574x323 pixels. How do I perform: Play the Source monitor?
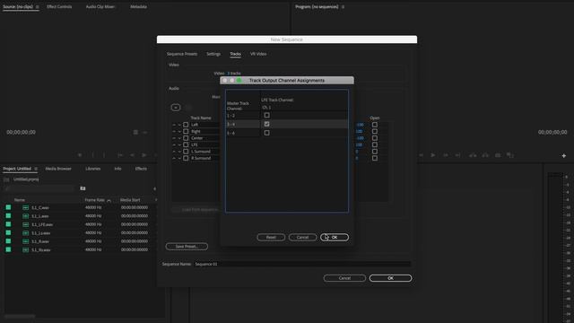144,155
